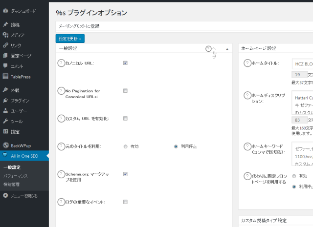Open help icon for ホームディスクリプション

pos(247,95)
